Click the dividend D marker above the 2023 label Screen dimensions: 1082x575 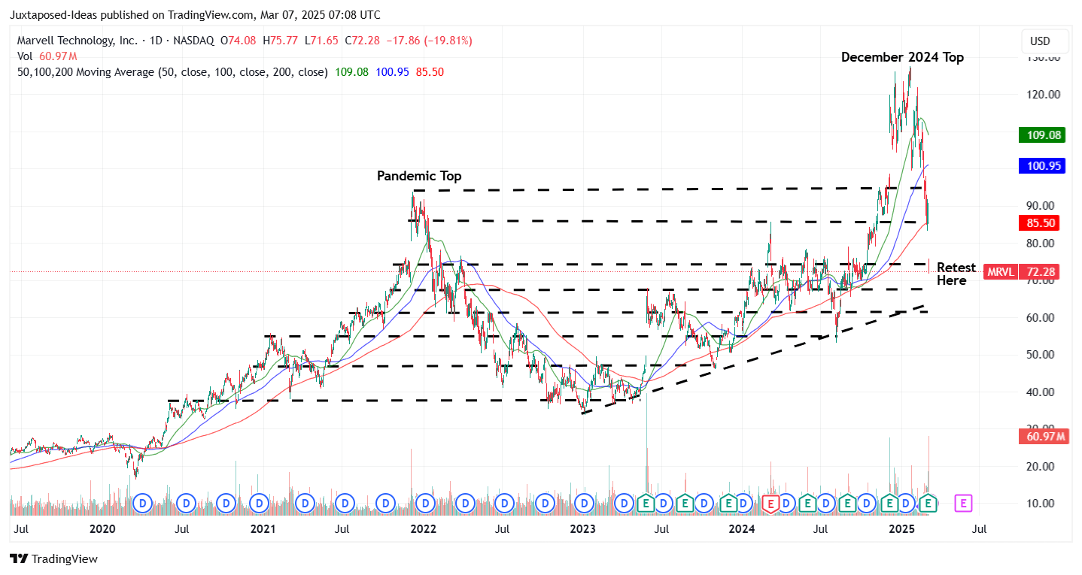pyautogui.click(x=585, y=502)
